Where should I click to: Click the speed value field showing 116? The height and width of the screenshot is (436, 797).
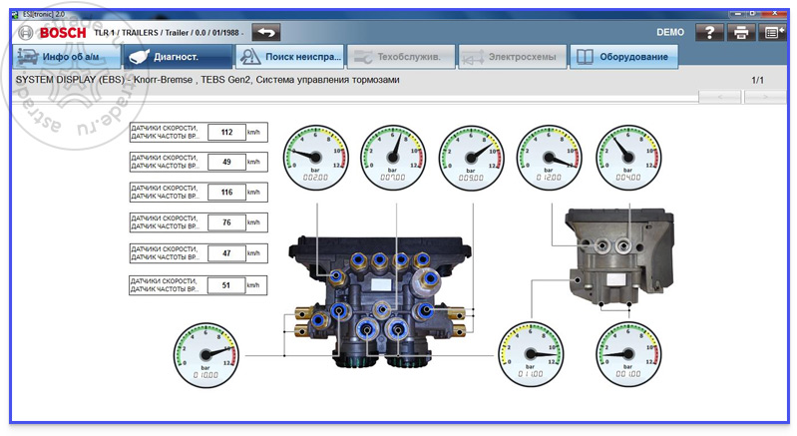coord(226,193)
